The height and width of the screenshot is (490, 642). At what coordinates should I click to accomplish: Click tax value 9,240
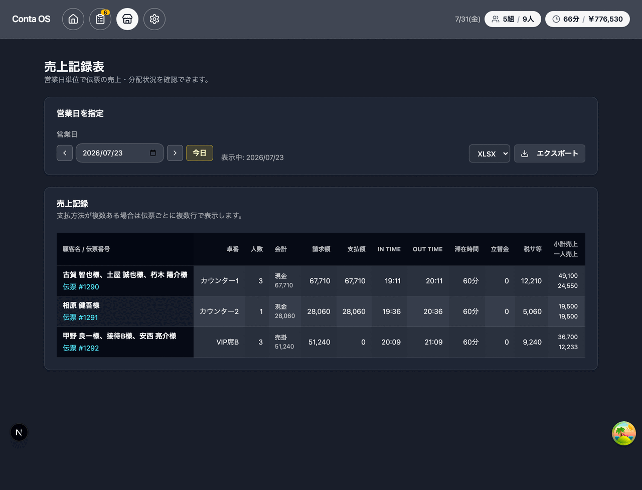click(x=532, y=342)
